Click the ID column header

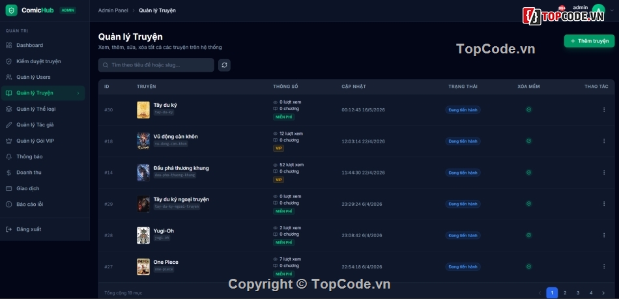click(x=107, y=87)
